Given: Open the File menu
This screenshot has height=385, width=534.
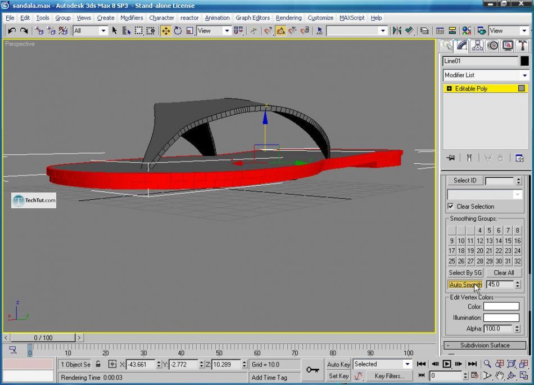Looking at the screenshot, I should click(10, 18).
